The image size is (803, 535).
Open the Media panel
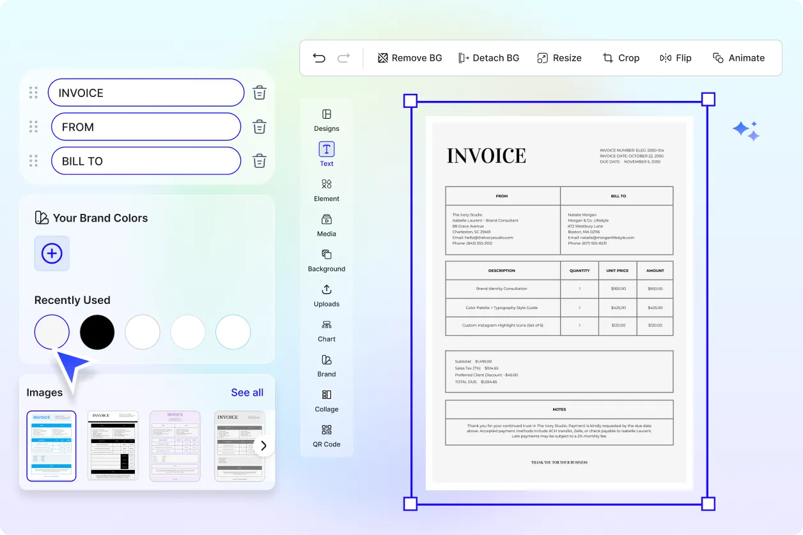[326, 225]
